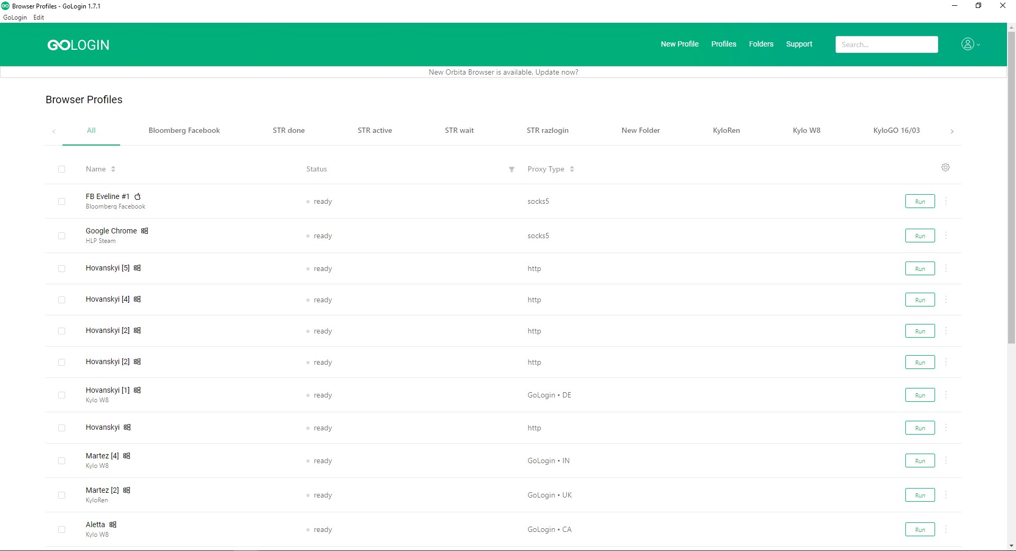
Task: Open more options for Aletta profile
Action: (946, 529)
